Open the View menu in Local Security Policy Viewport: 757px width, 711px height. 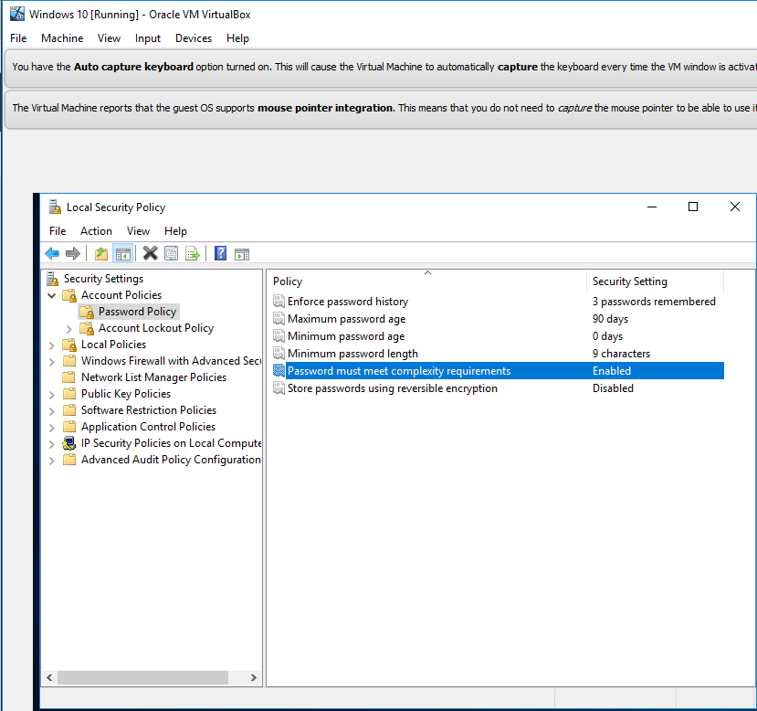(x=138, y=231)
